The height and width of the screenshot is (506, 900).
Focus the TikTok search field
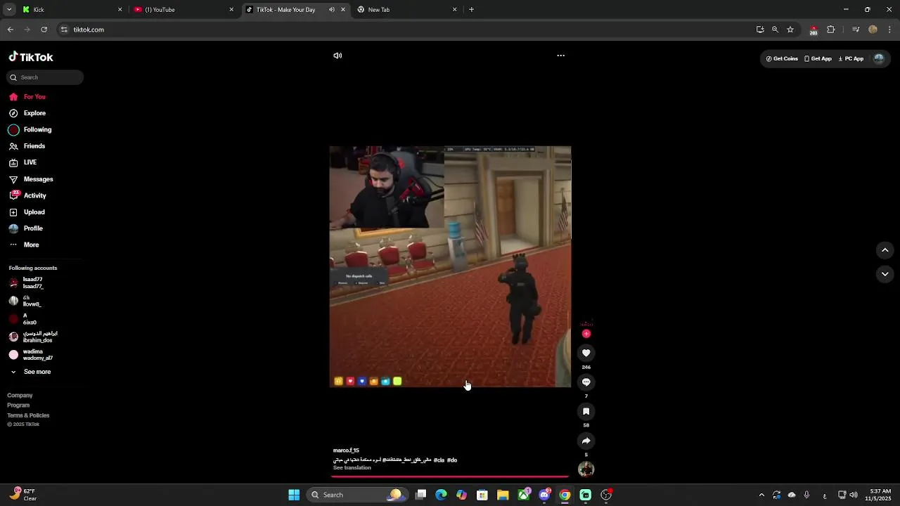click(46, 77)
